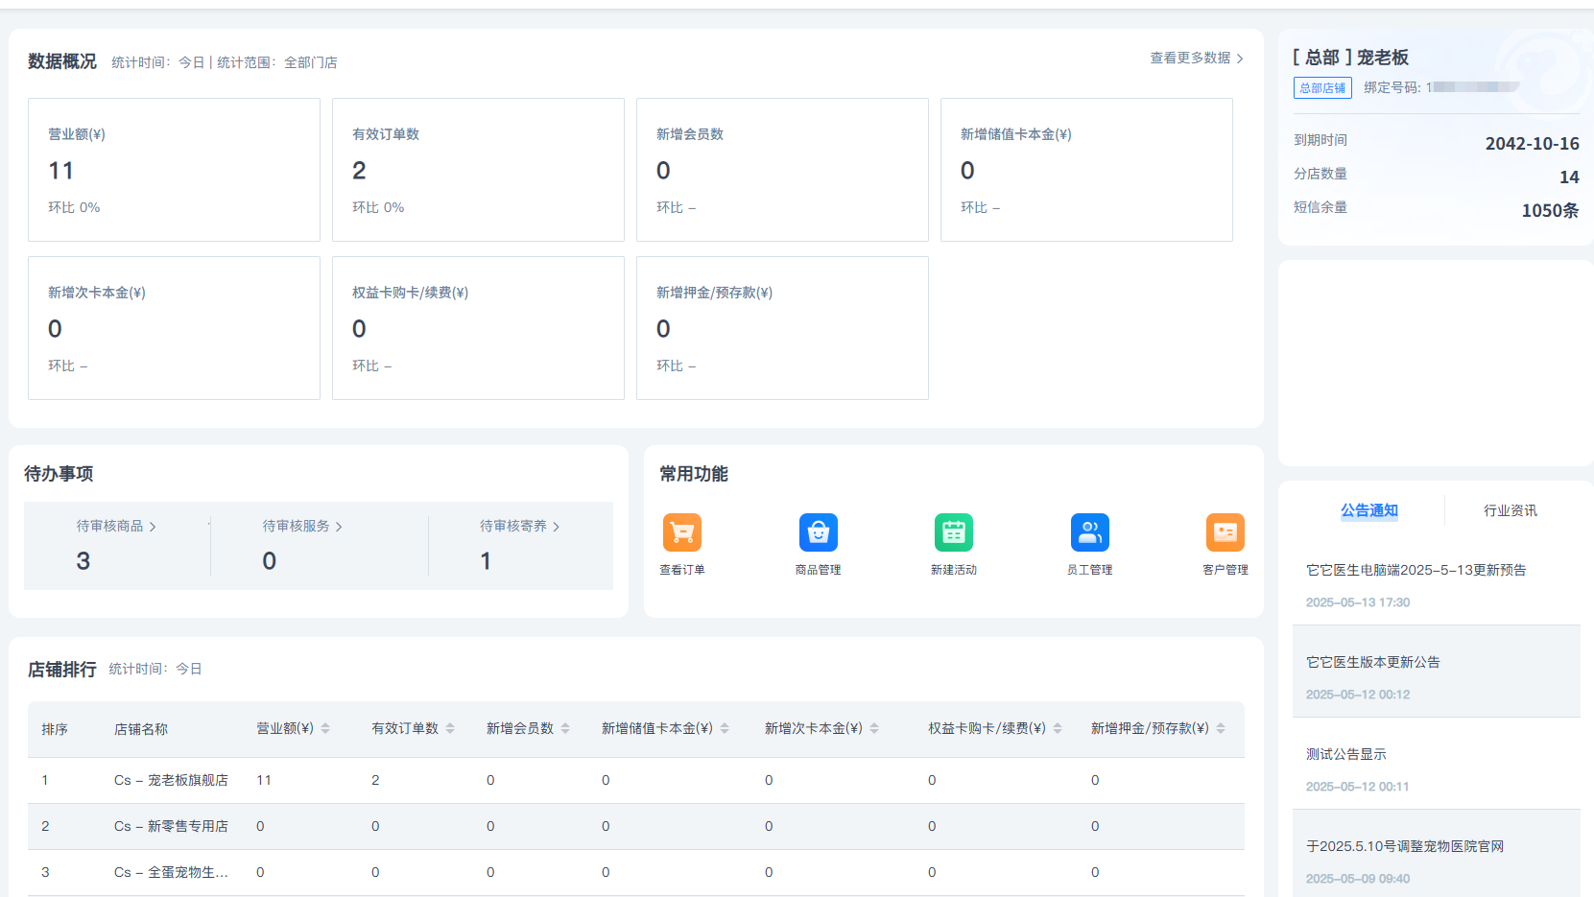This screenshot has width=1594, height=897.
Task: Sort by 新增押金/预存款 sort arrows
Action: pos(1221,729)
